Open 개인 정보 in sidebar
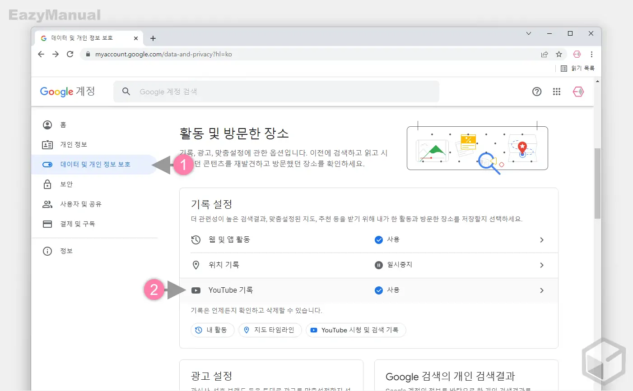 click(93, 145)
